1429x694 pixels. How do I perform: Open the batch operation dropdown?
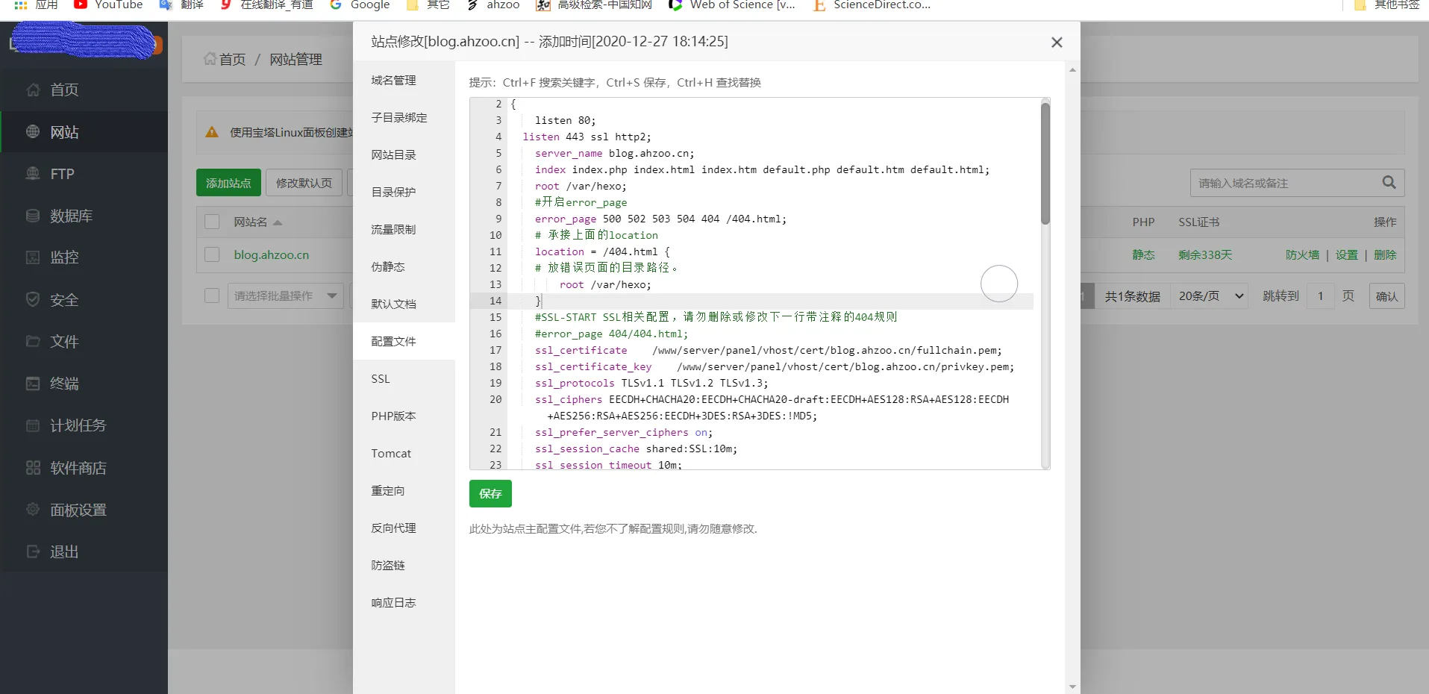[x=284, y=296]
